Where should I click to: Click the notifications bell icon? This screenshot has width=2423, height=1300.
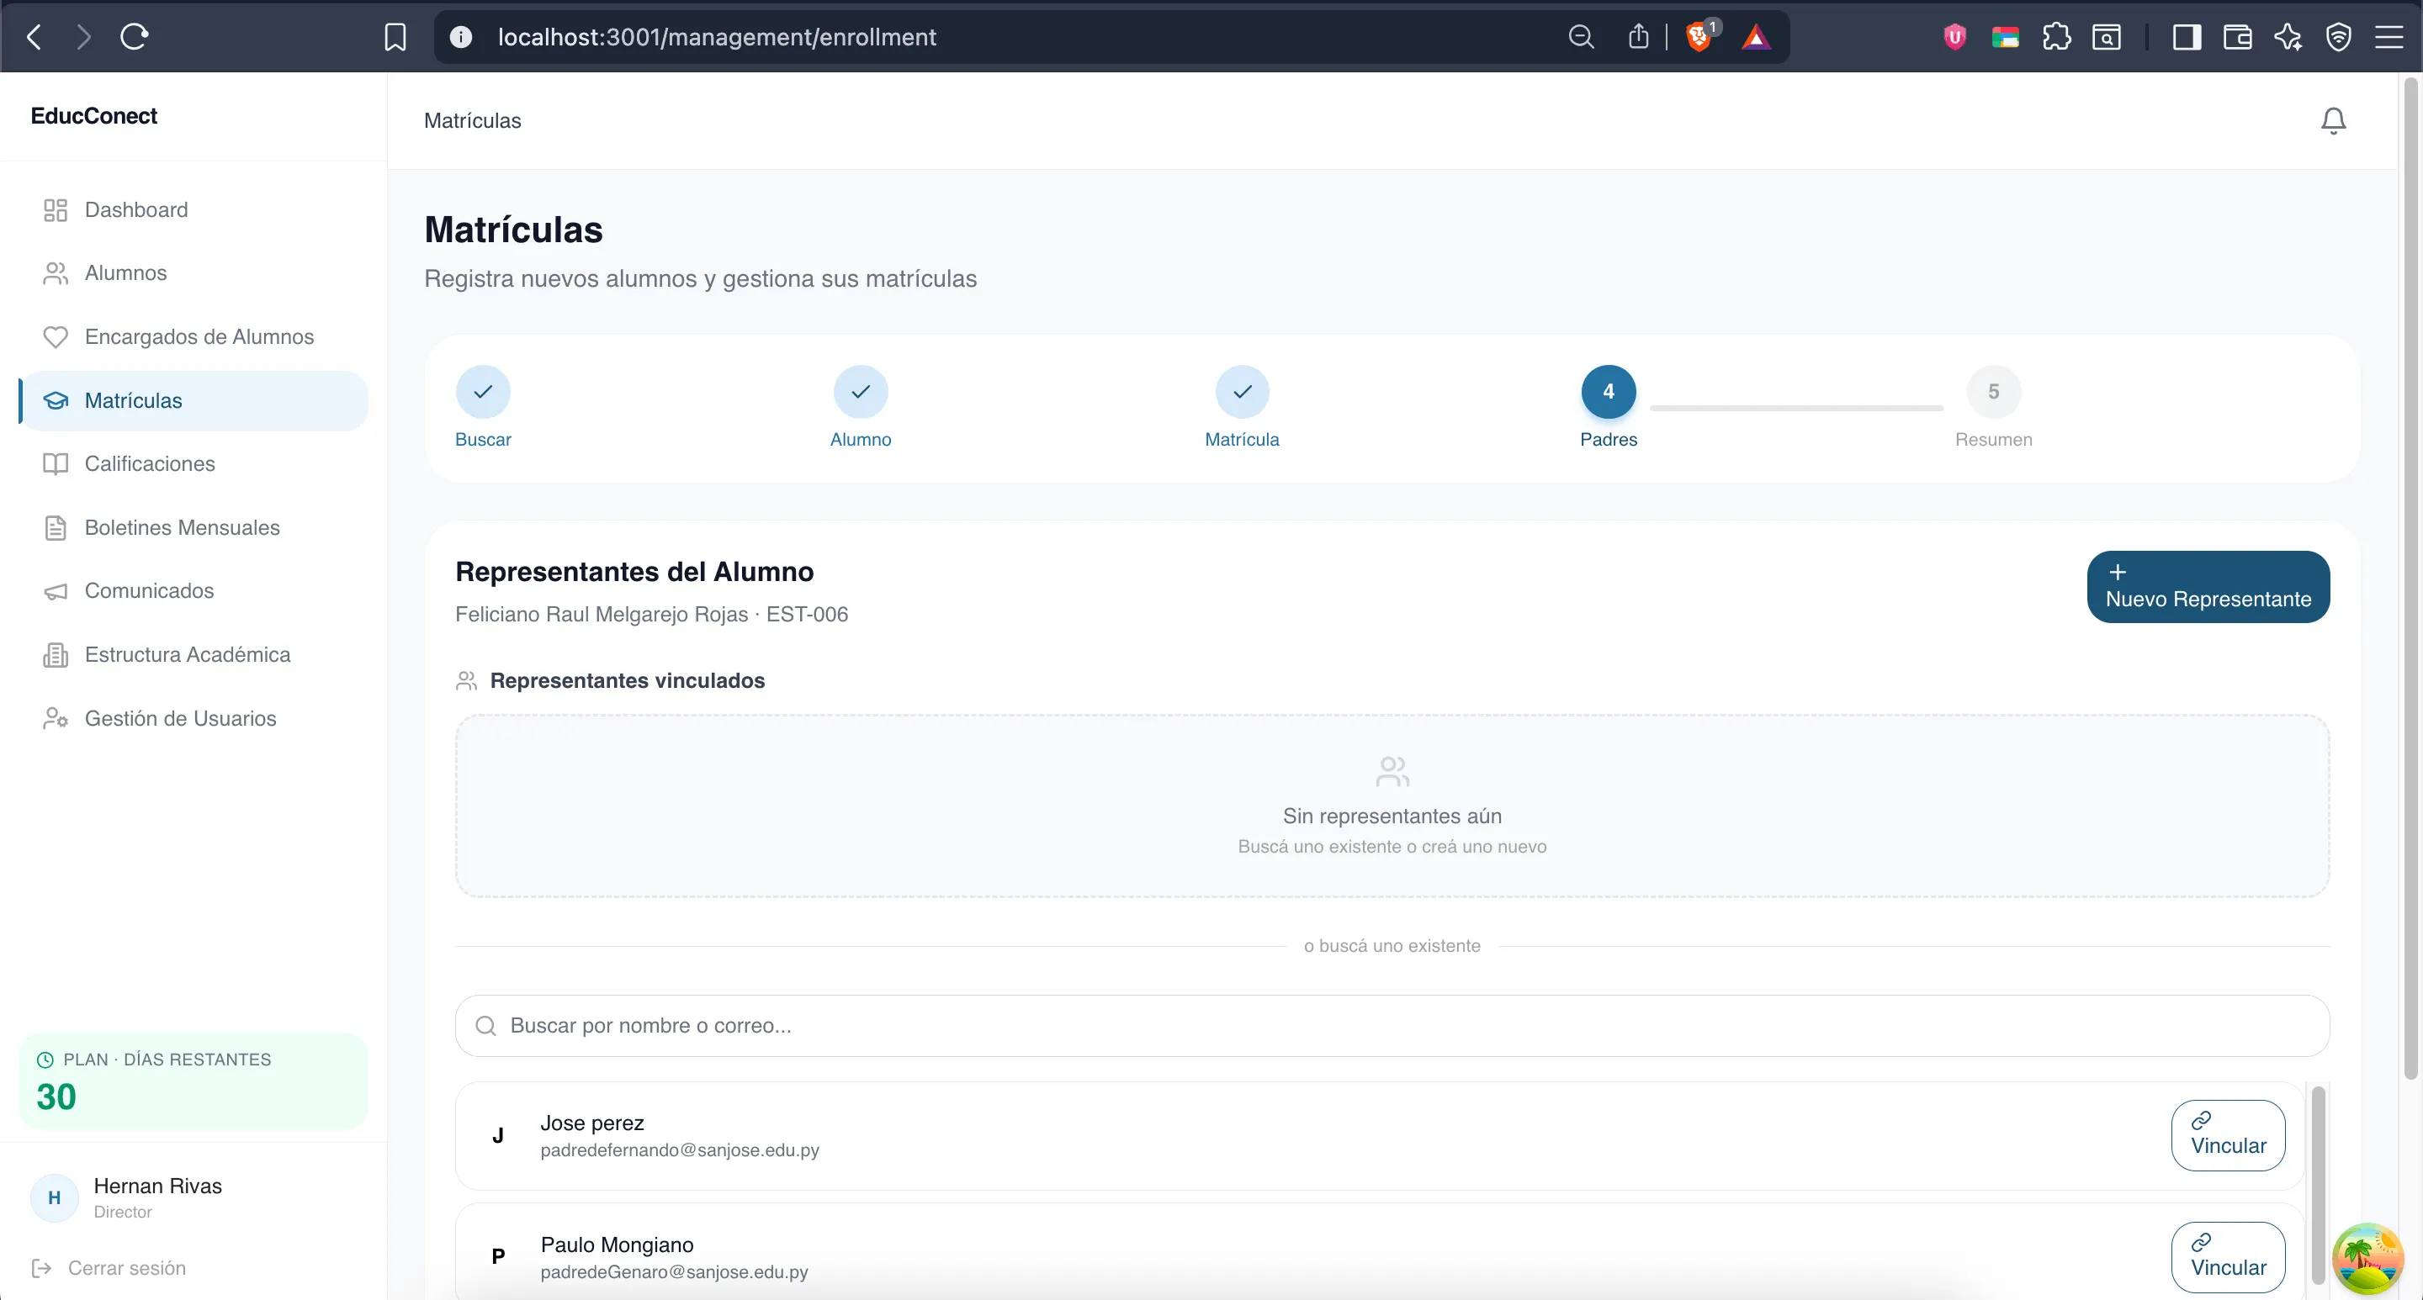click(x=2333, y=120)
